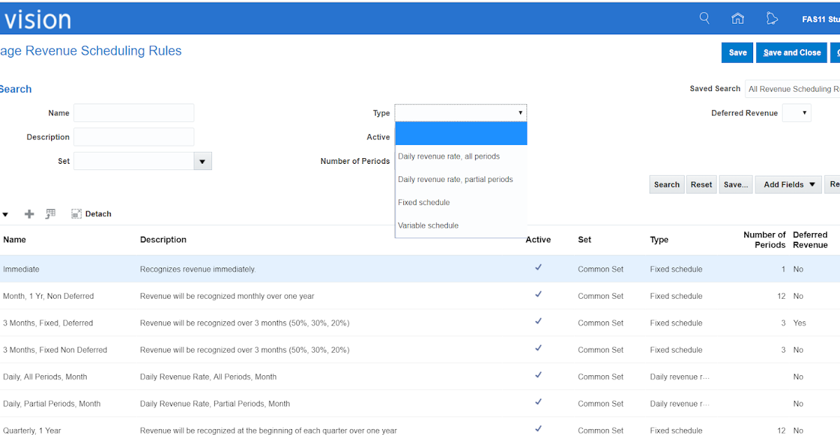Viewport: 840px width, 441px height.
Task: Toggle Active checkmark for Immediate rule
Action: [538, 267]
